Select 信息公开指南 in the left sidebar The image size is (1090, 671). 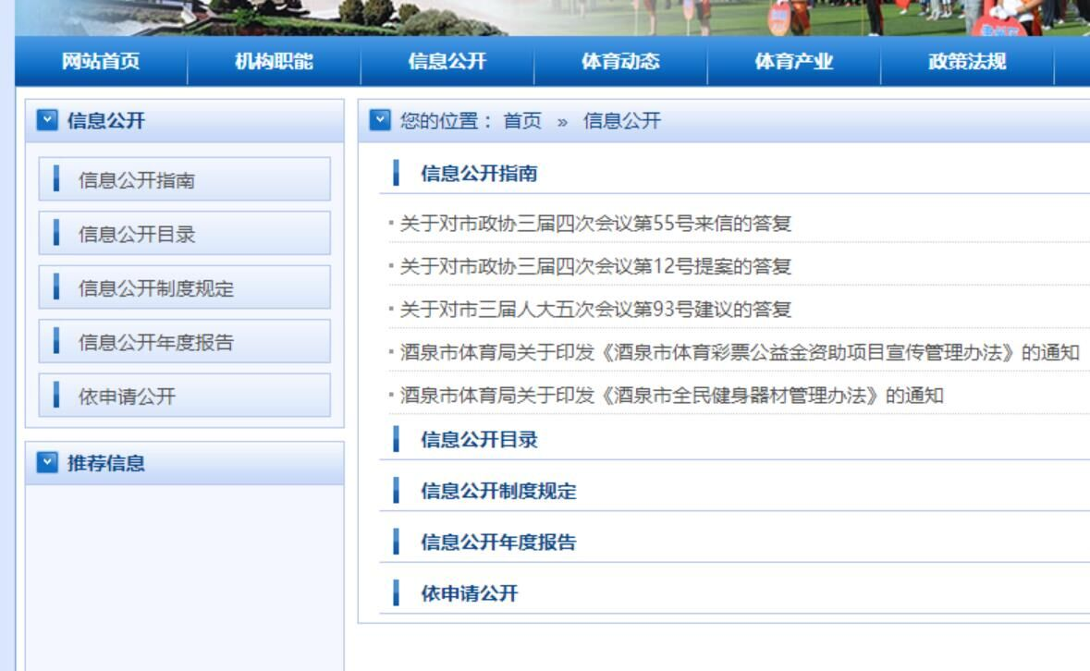(184, 179)
